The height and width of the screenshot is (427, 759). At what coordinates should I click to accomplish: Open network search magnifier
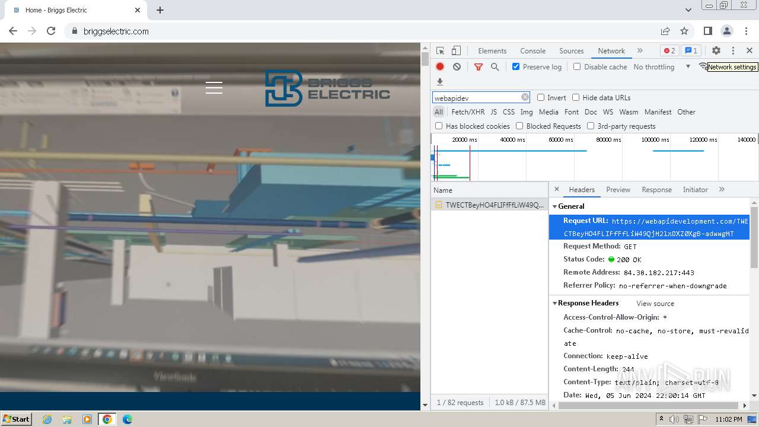(x=495, y=67)
